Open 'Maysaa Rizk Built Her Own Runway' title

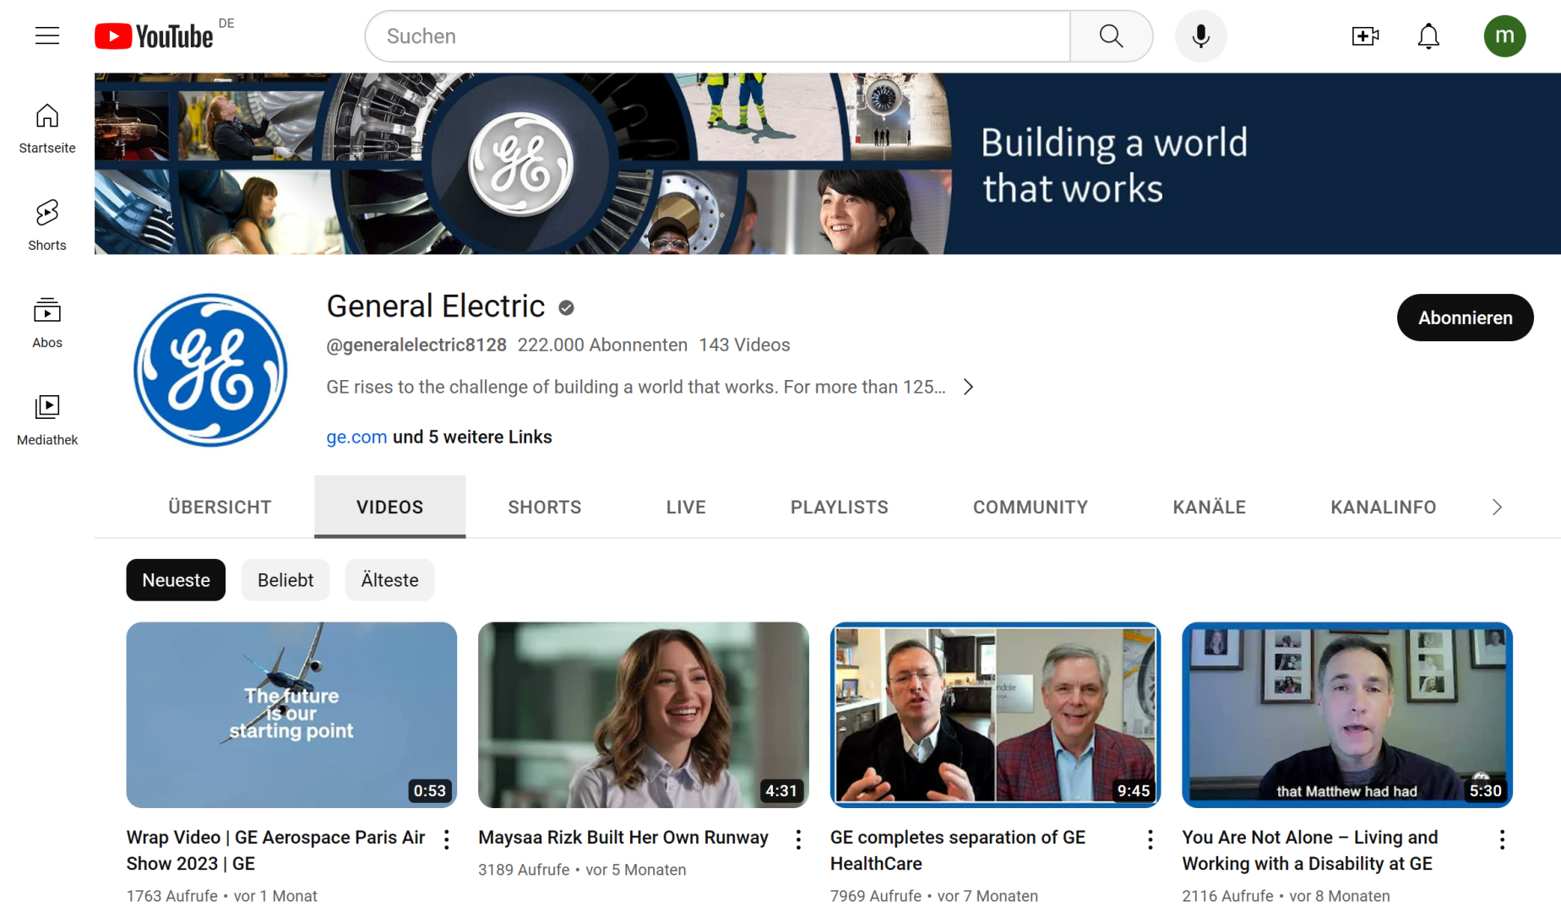click(623, 838)
